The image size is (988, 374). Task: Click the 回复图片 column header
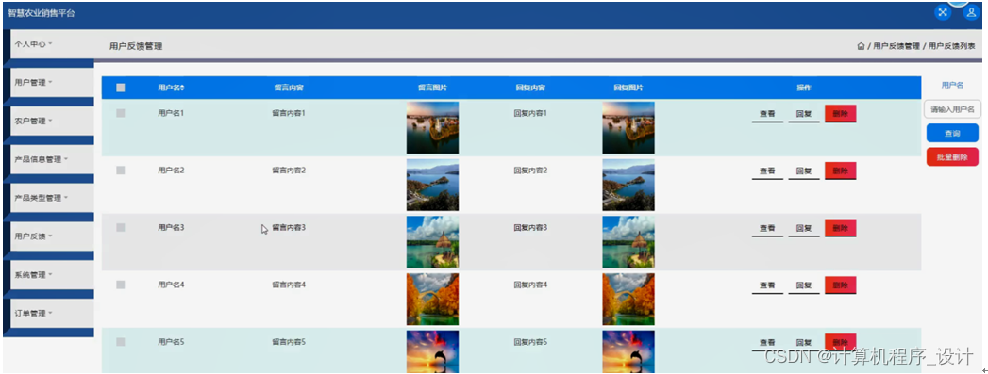click(x=628, y=88)
